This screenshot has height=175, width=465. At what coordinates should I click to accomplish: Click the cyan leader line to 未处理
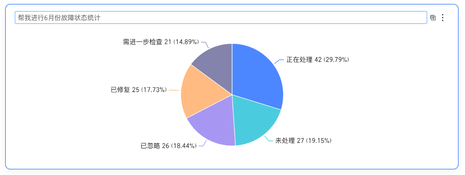(269, 138)
